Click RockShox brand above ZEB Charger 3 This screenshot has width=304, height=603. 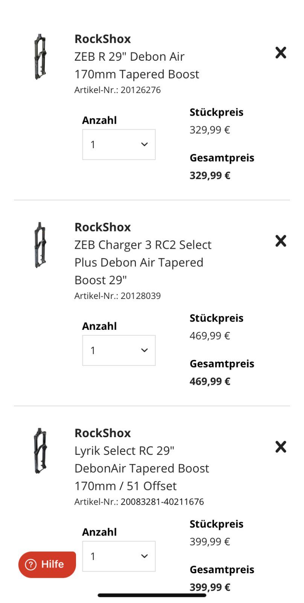click(103, 227)
